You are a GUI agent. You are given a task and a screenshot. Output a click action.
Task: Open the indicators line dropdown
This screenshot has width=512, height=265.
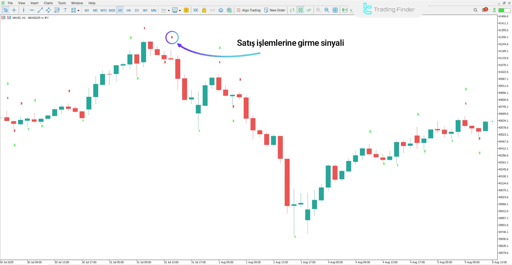(169, 10)
